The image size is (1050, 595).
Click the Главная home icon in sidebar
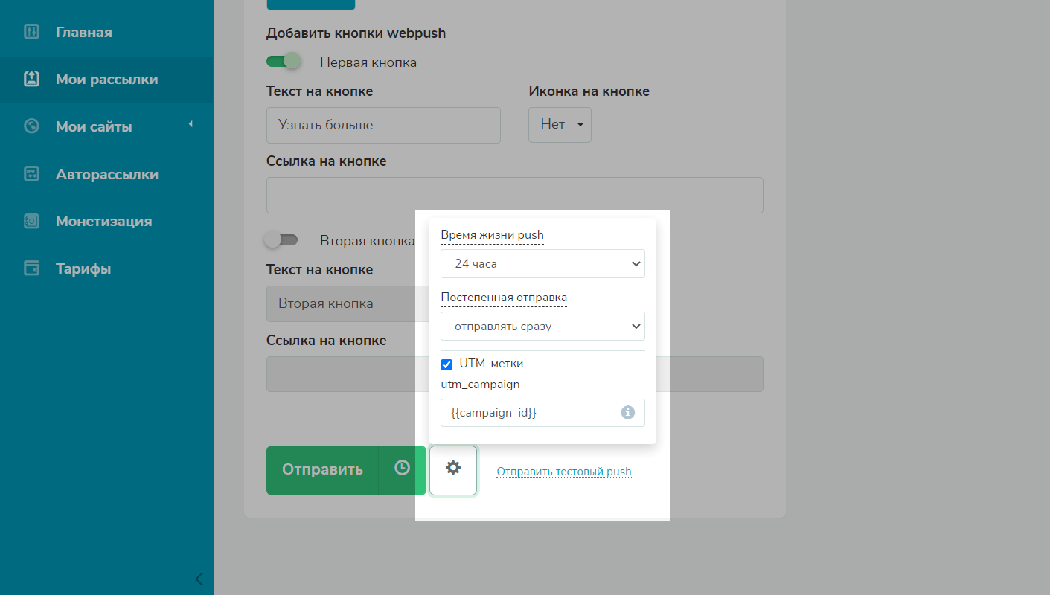[31, 32]
